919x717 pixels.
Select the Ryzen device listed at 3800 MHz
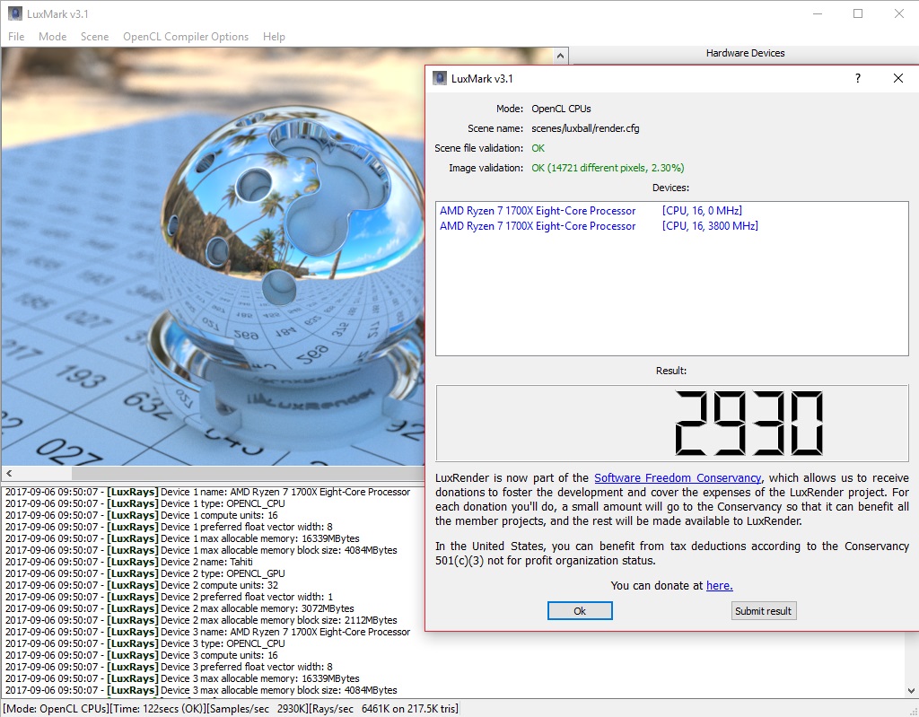click(x=599, y=226)
